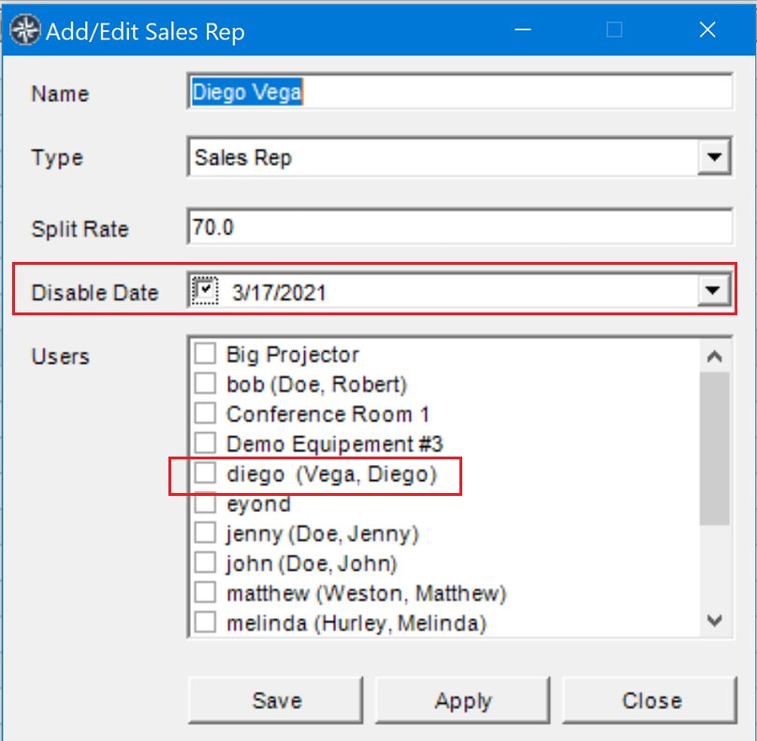The height and width of the screenshot is (741, 757).
Task: Select the diego (Vega, Diego) label text
Action: coord(332,474)
